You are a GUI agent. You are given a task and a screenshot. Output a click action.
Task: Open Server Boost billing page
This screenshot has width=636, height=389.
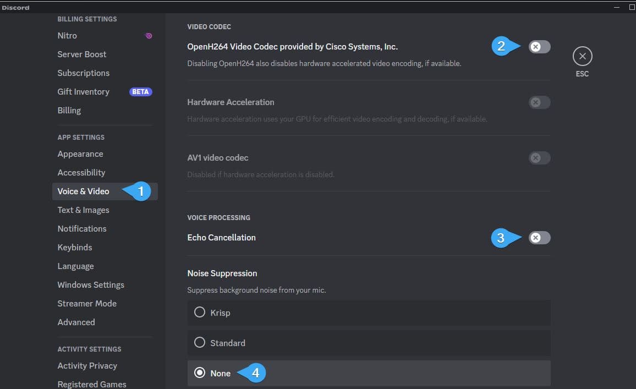(x=82, y=54)
